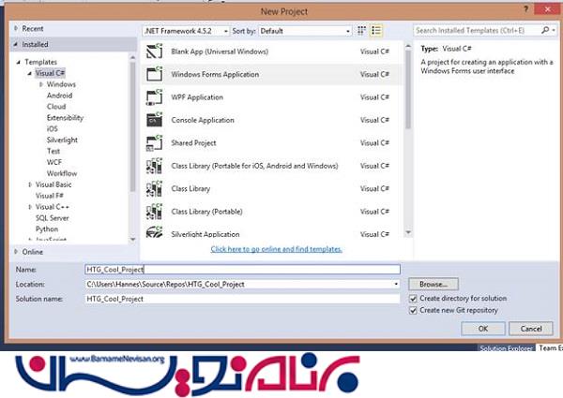
Task: Click the Shared Project template icon
Action: click(155, 143)
